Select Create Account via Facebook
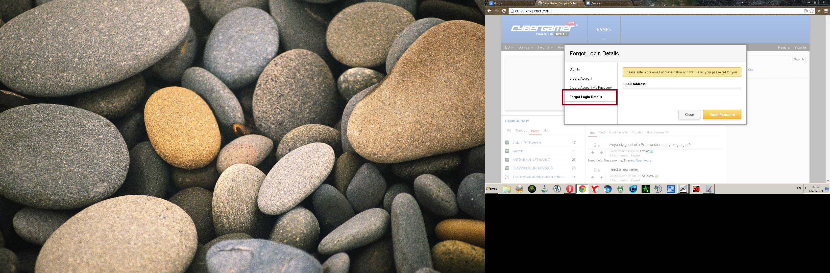Screen dimensions: 830x273 tap(591, 87)
